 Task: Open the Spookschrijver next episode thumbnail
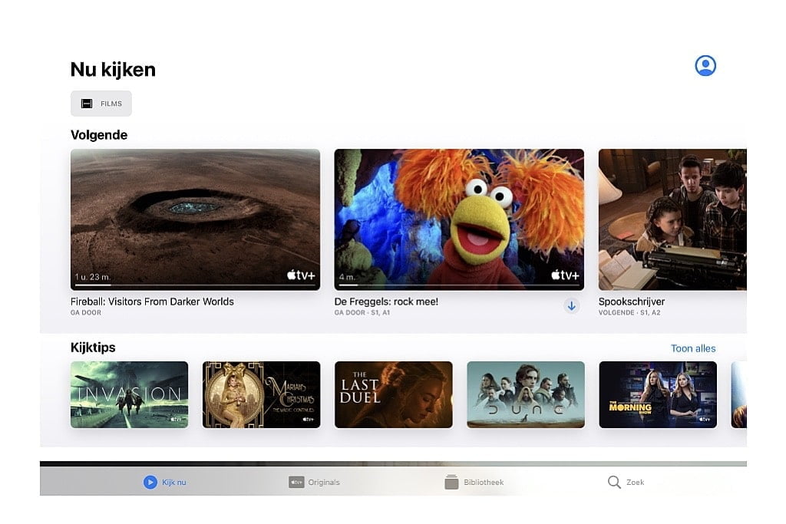[x=672, y=219]
